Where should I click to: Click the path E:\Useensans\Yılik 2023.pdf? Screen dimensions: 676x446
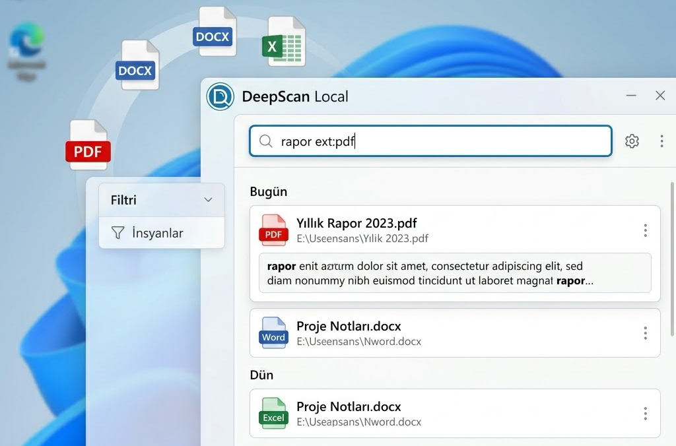pos(362,238)
